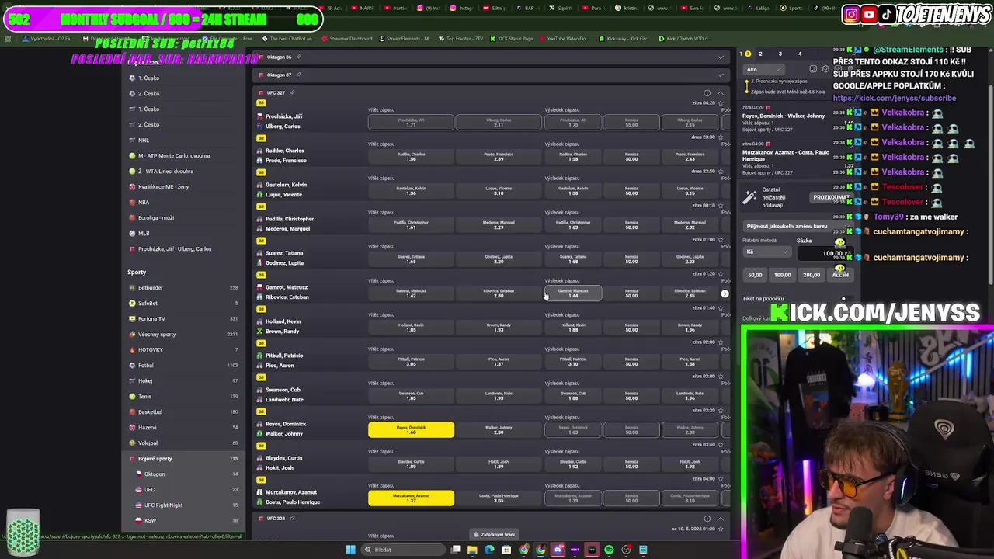Show more markets arrow on Gamrot row
This screenshot has width=994, height=559.
coord(725,293)
